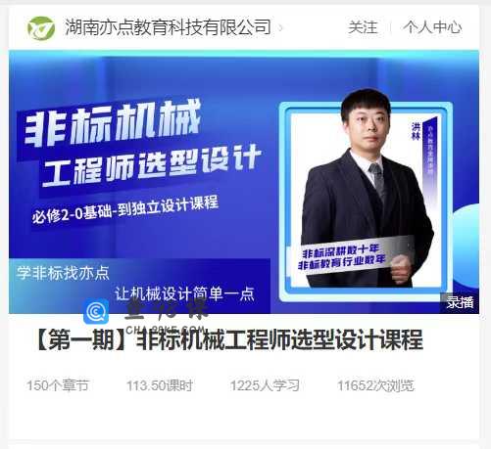The height and width of the screenshot is (449, 491).
Task: Click 工程师选型设计 banner subtitle text
Action: pos(152,165)
